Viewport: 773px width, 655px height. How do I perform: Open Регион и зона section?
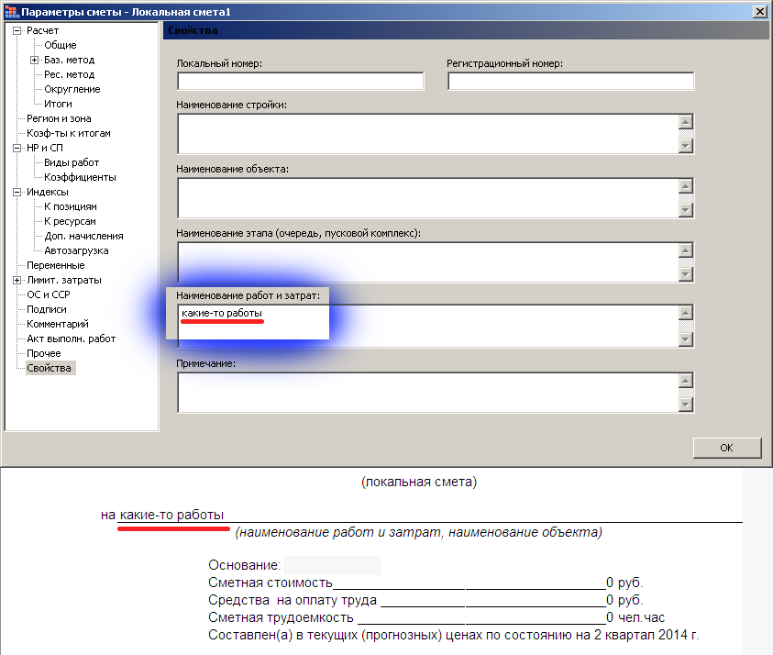click(59, 119)
